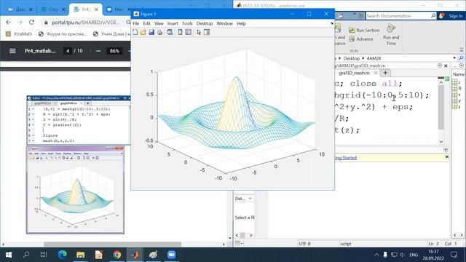
Task: Go back in the browser
Action: (x=8, y=23)
